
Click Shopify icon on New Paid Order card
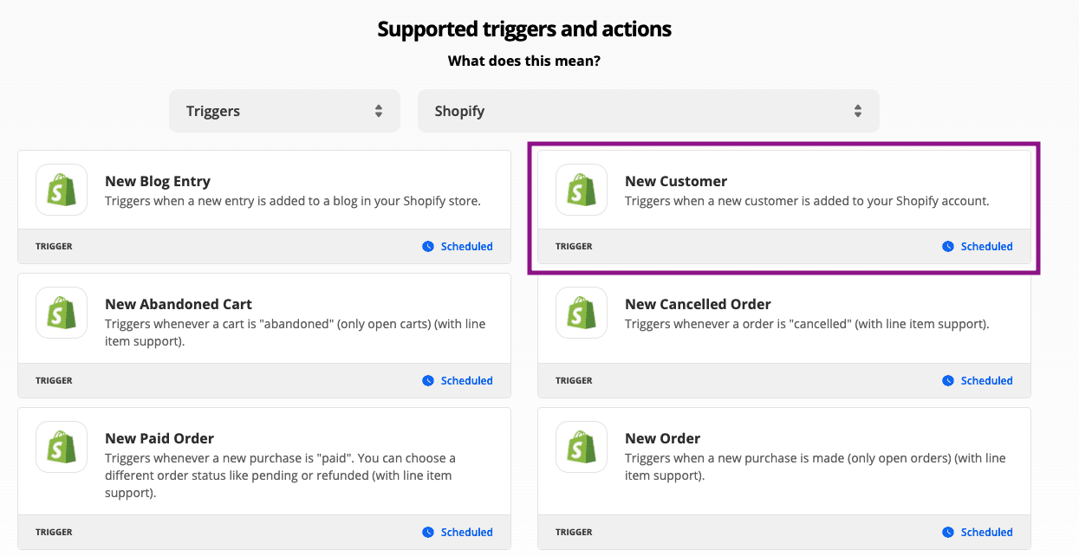pyautogui.click(x=62, y=447)
